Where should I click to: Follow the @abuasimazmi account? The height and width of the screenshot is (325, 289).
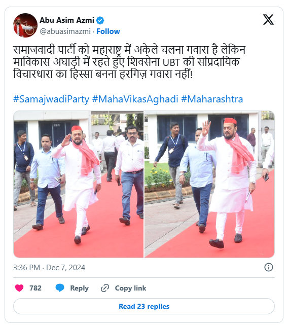pos(108,31)
